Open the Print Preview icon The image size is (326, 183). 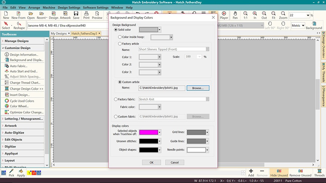97,15
